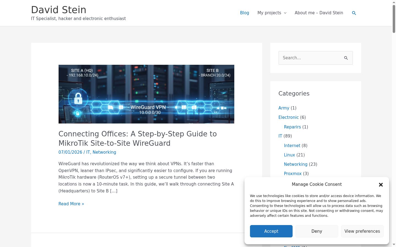Image resolution: width=396 pixels, height=247 pixels.
Task: Submit search with sidebar magnifier icon
Action: pos(346,58)
